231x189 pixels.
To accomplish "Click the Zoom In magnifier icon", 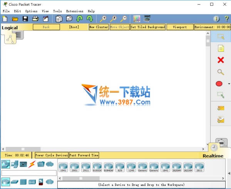I will tap(103, 19).
